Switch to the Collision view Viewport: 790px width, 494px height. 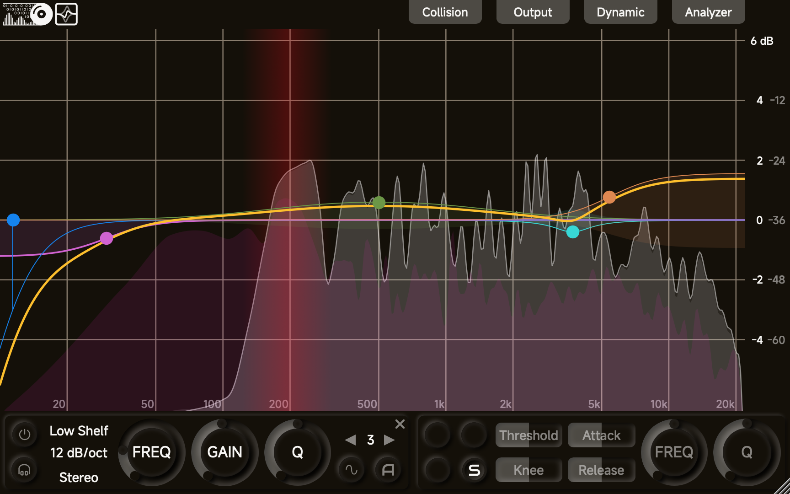pyautogui.click(x=445, y=12)
